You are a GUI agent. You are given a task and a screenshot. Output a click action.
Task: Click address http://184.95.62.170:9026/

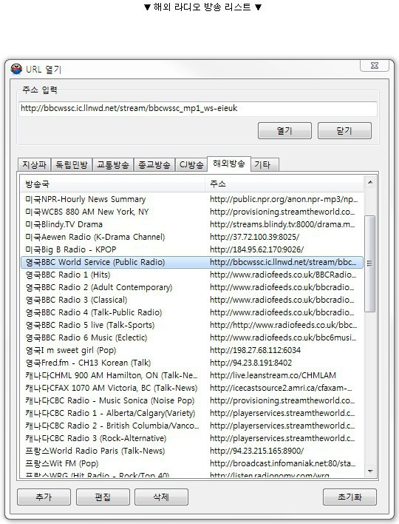coord(256,249)
